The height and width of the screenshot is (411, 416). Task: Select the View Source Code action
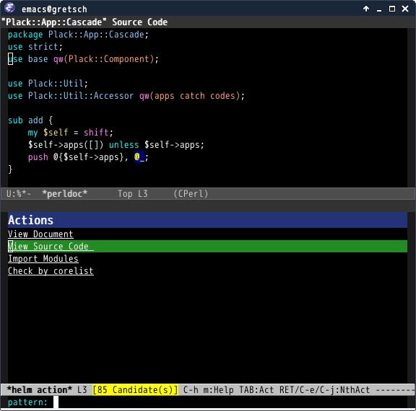[207, 247]
